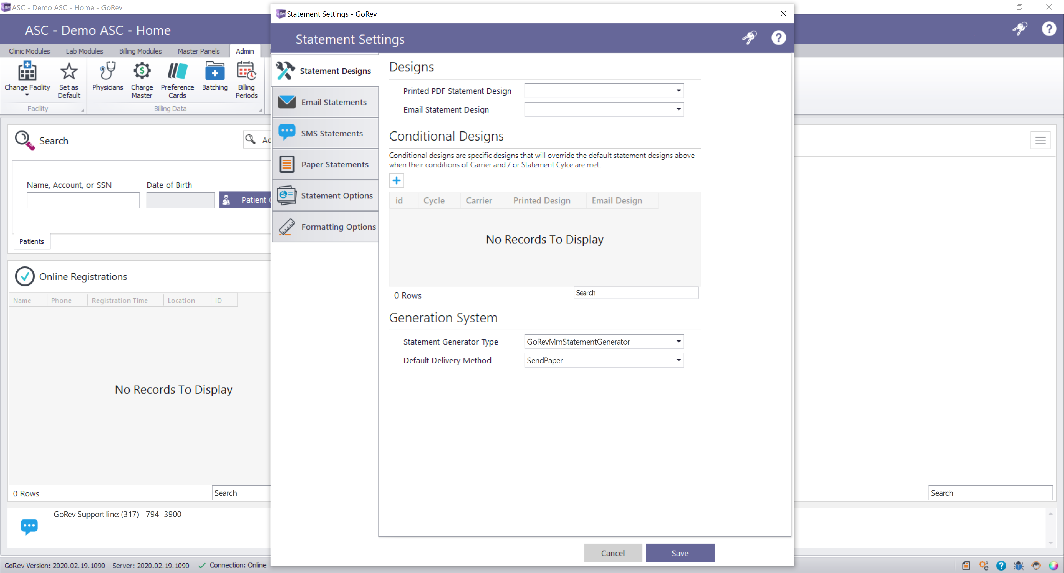Click the bug icon in status bar
Screen dimensions: 1064x573
(x=1019, y=566)
